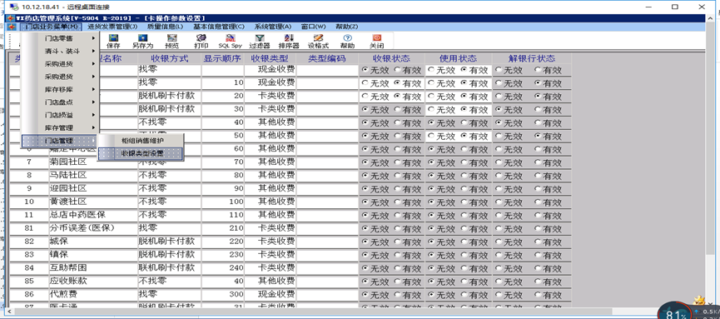The height and width of the screenshot is (319, 720).
Task: Open the 门店业务菜单(M) menu
Action: (52, 27)
